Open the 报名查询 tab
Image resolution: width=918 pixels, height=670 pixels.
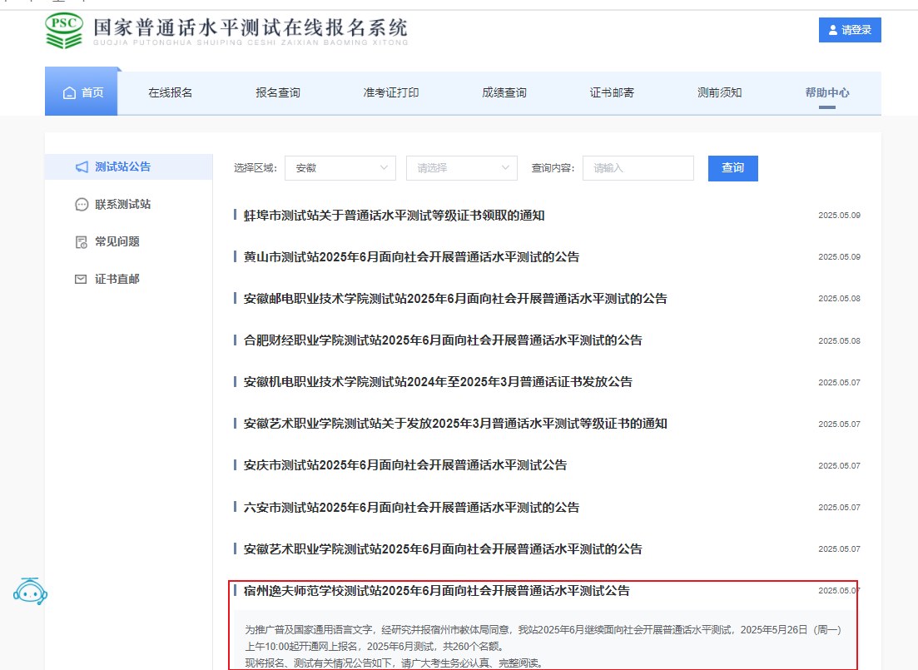point(278,92)
